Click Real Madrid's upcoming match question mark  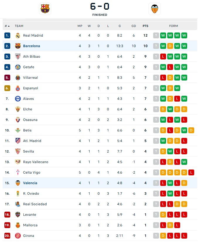pos(156,35)
